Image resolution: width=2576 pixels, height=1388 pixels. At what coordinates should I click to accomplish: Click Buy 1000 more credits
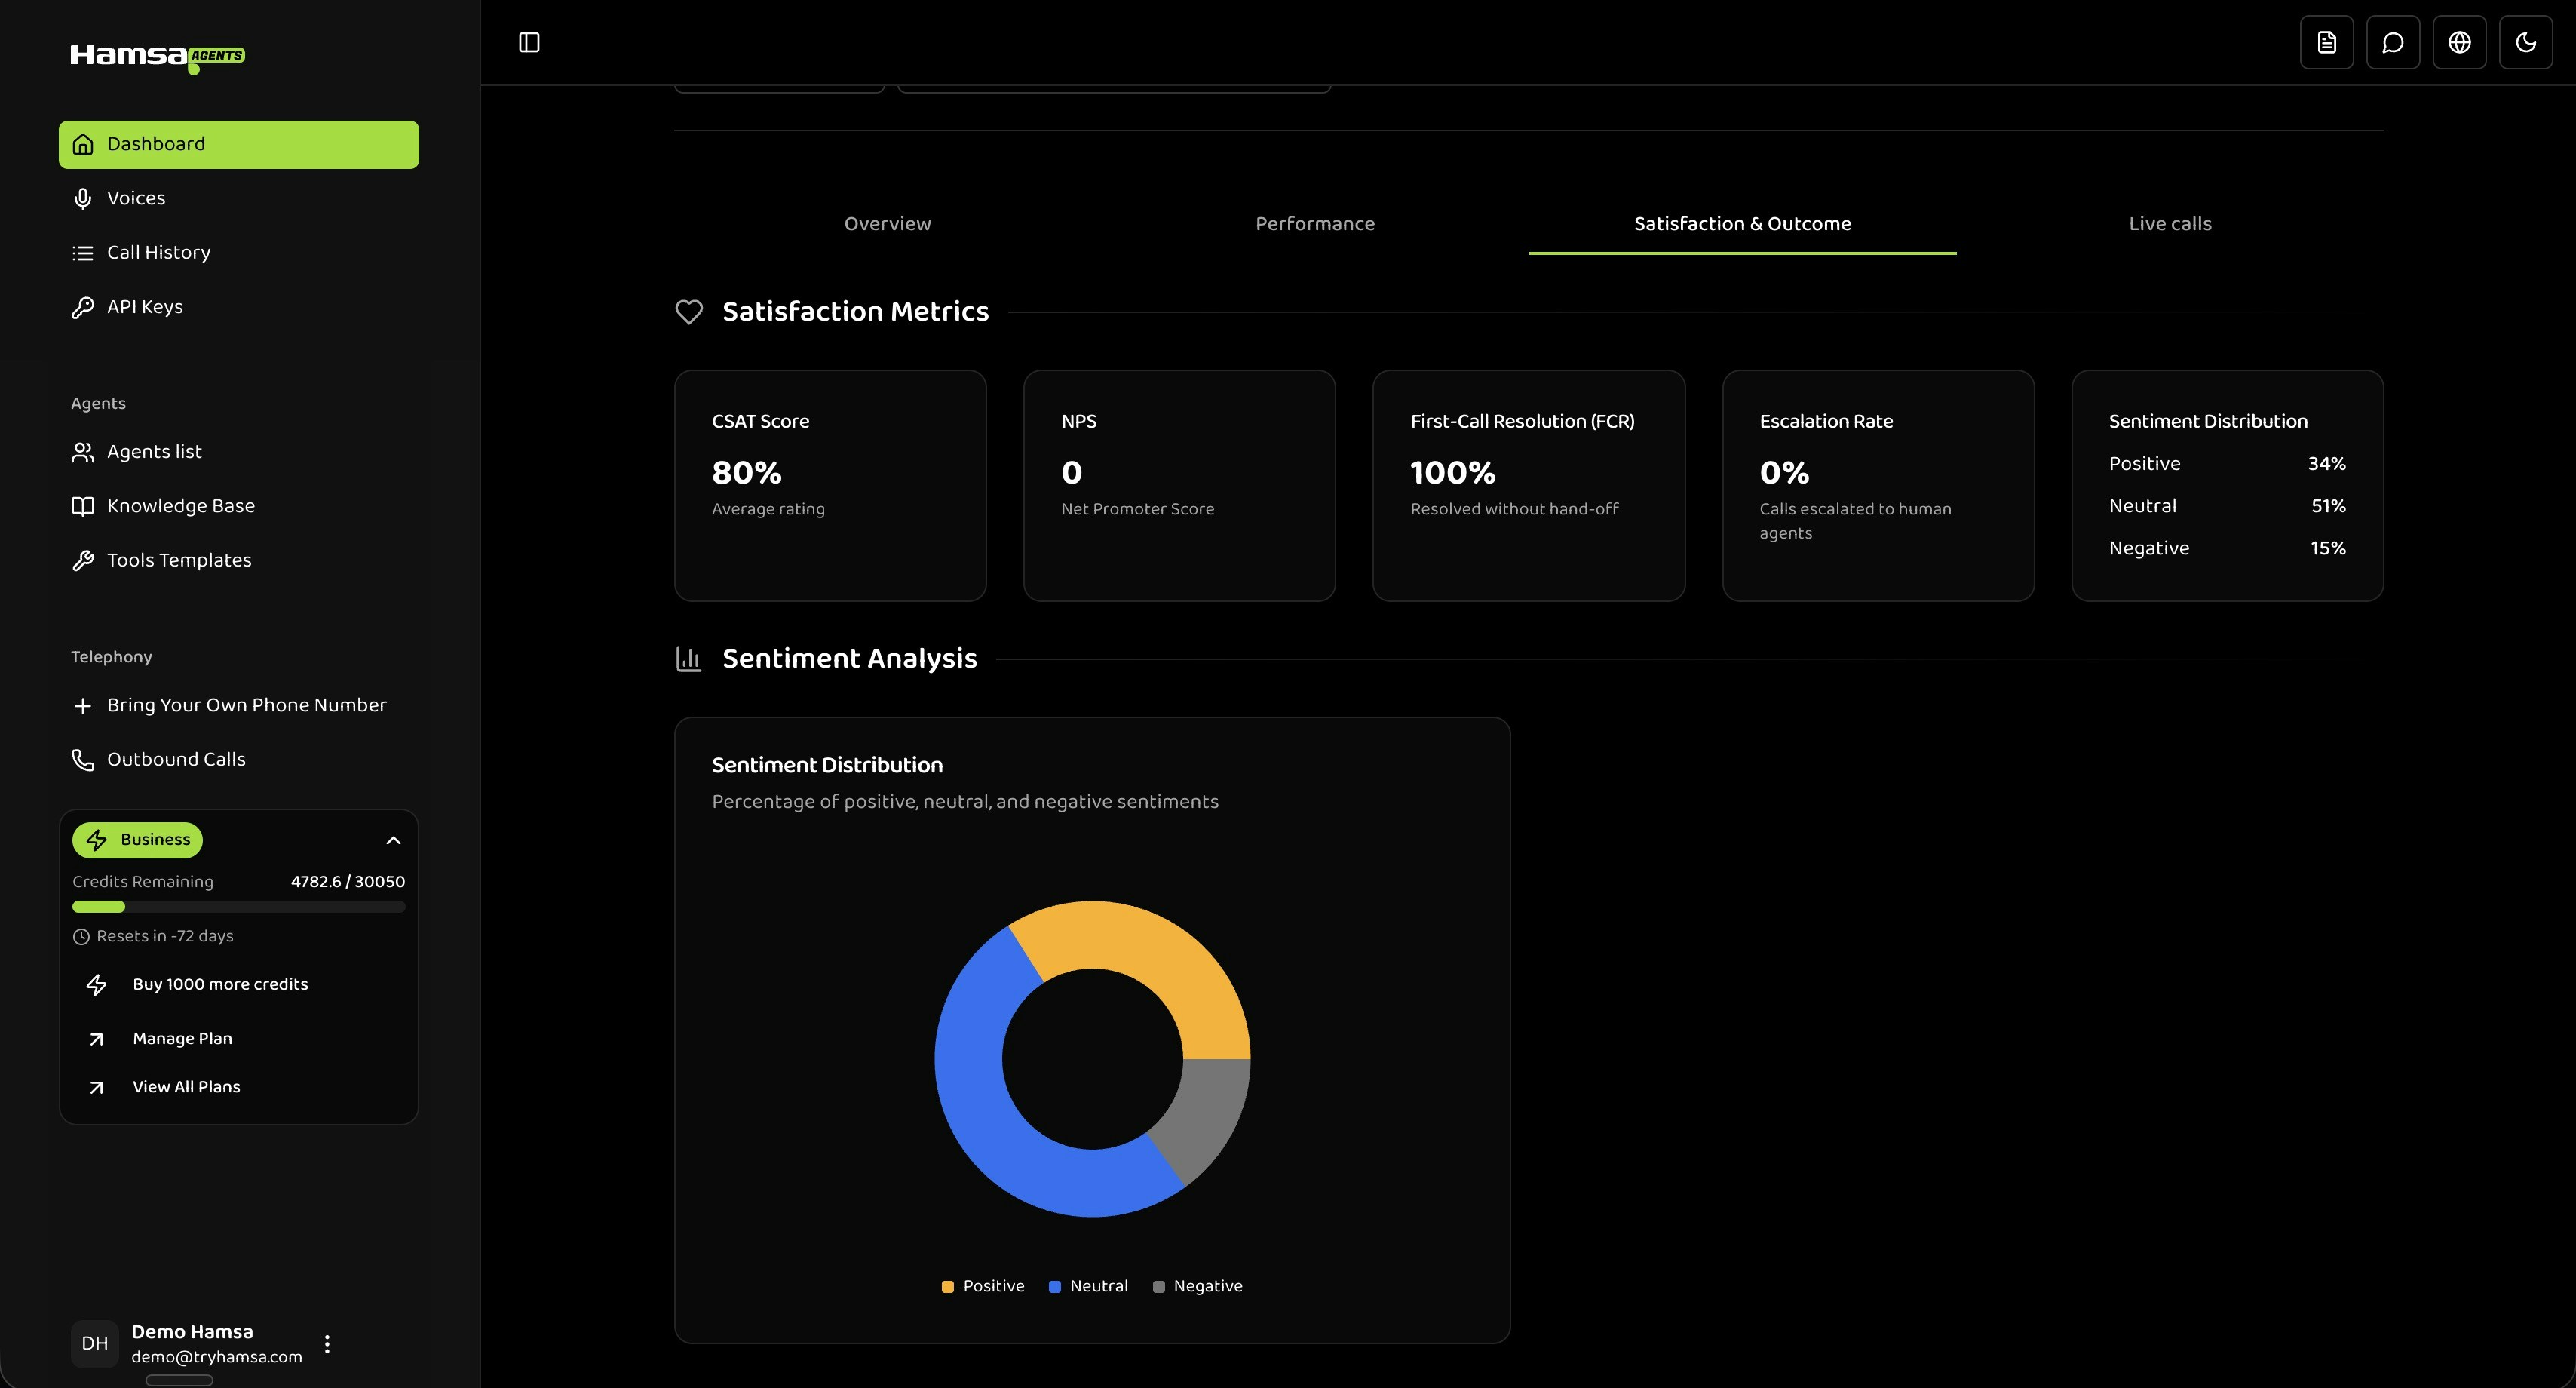tap(220, 984)
